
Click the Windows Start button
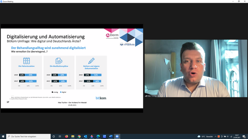3,136
